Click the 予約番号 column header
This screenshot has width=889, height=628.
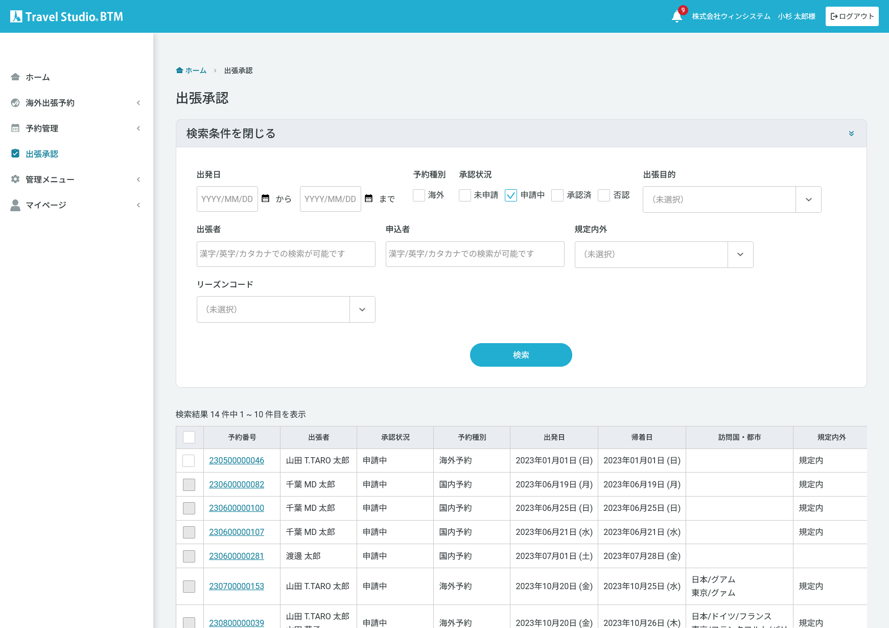pos(242,437)
